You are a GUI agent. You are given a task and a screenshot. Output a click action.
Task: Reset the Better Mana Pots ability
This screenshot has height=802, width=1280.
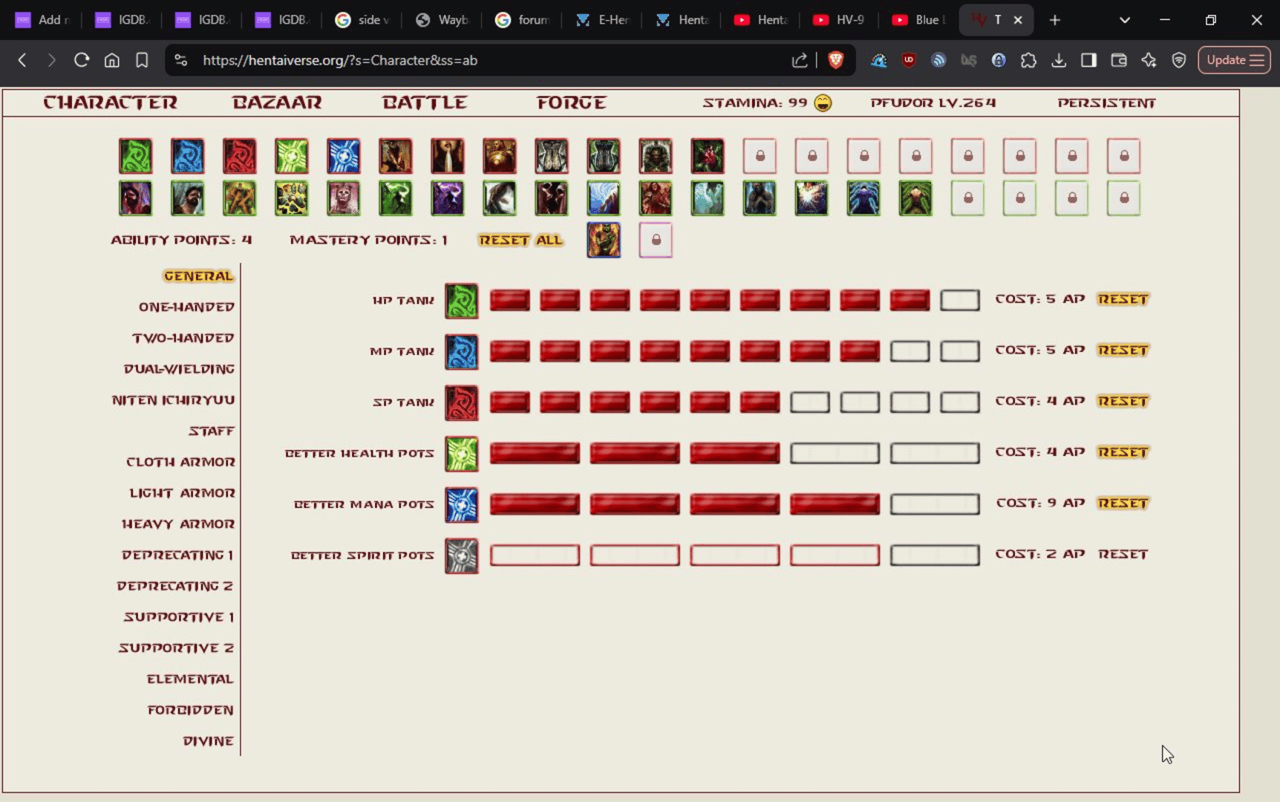[1123, 503]
